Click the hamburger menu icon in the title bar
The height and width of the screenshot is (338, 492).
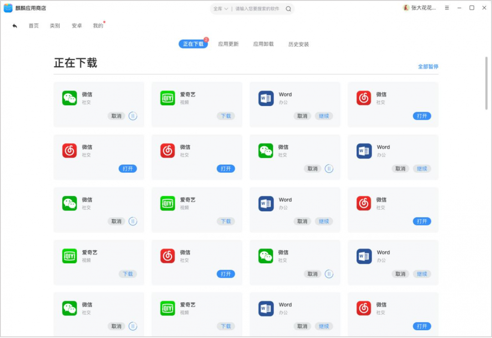tap(447, 8)
